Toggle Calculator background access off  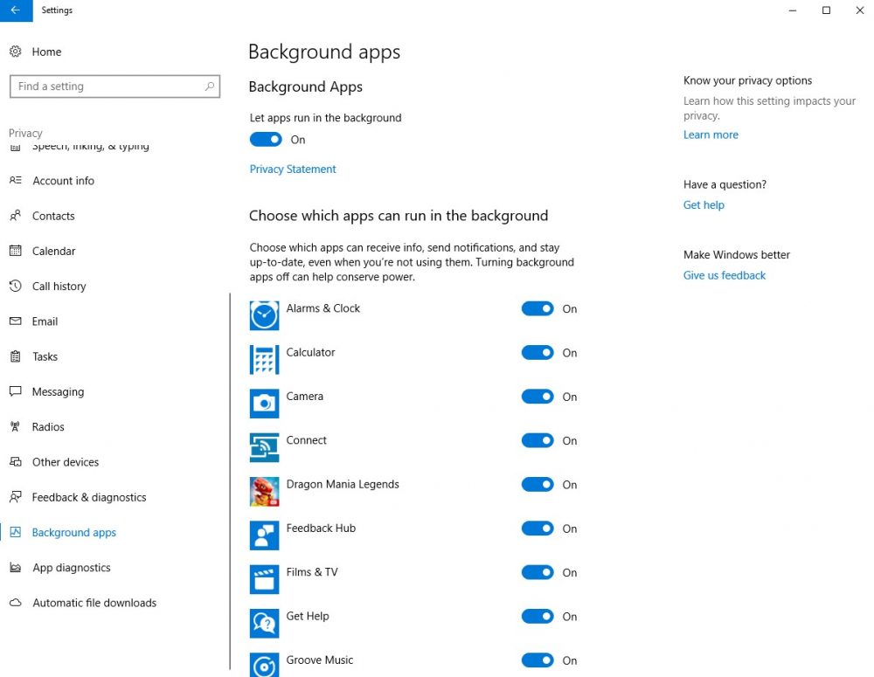pos(538,353)
